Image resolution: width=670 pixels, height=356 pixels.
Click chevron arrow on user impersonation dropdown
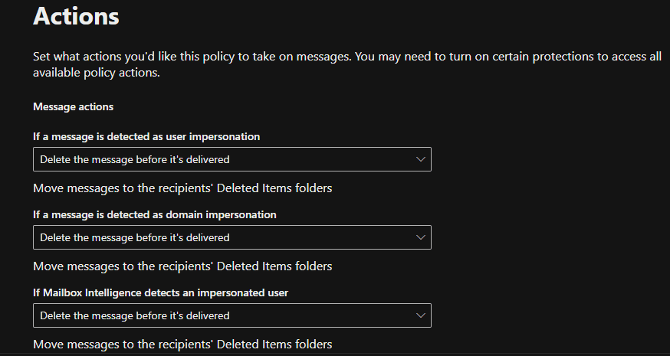pyautogui.click(x=419, y=159)
